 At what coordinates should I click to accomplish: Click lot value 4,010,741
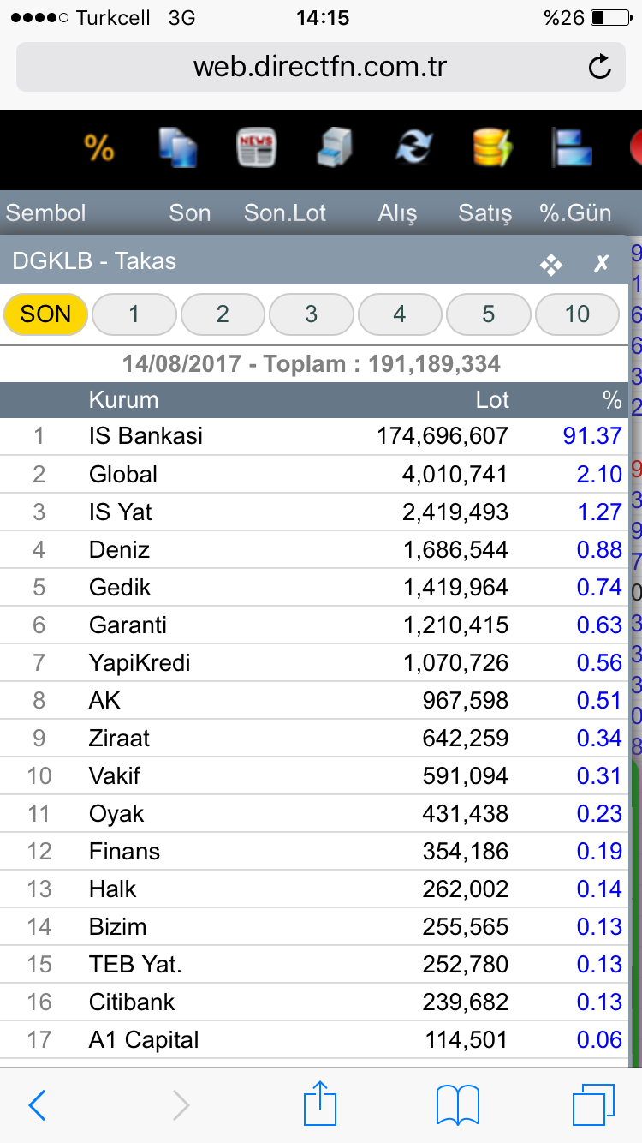tap(455, 474)
